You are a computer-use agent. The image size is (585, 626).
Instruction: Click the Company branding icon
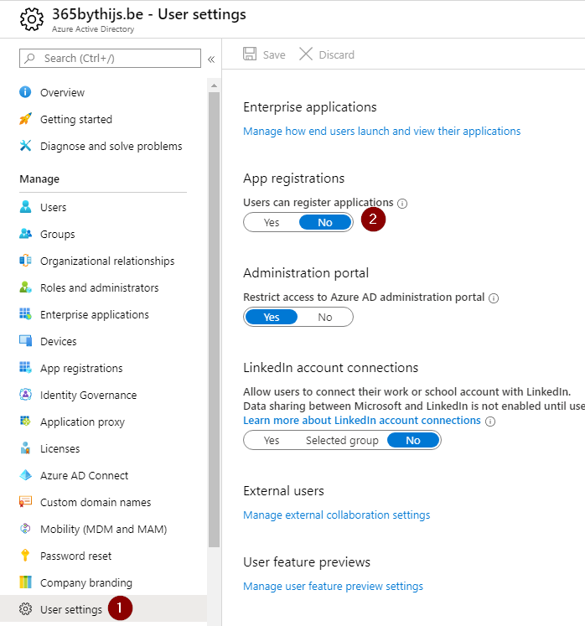(25, 582)
